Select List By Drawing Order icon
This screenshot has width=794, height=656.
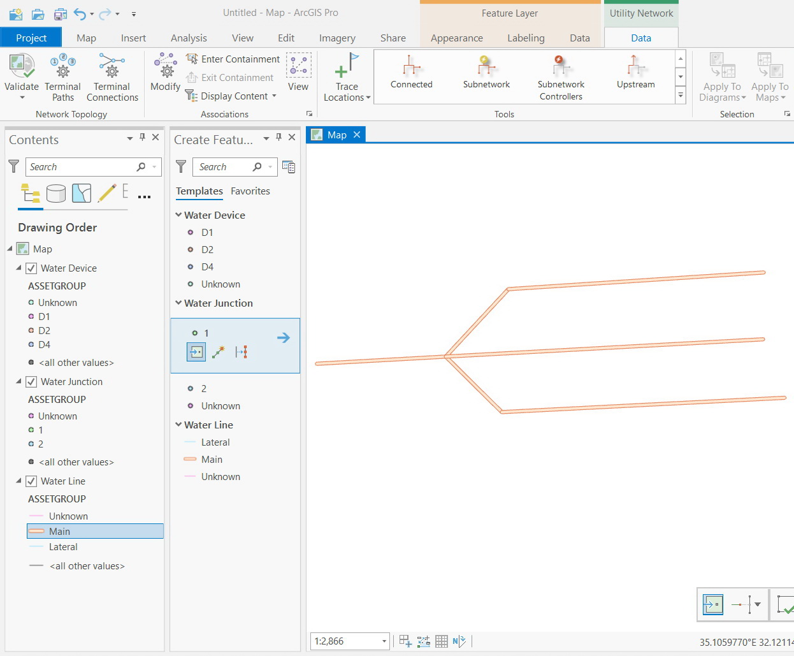pyautogui.click(x=31, y=193)
